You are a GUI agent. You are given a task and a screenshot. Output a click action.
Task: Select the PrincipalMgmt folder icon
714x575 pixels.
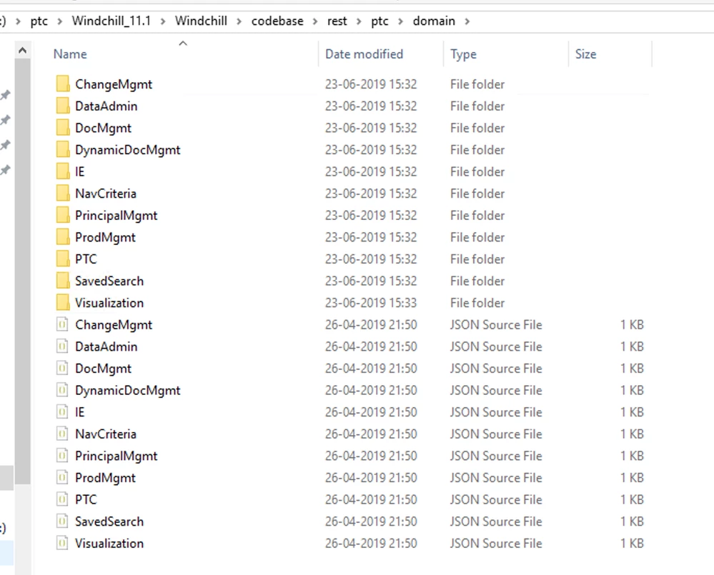pyautogui.click(x=63, y=215)
